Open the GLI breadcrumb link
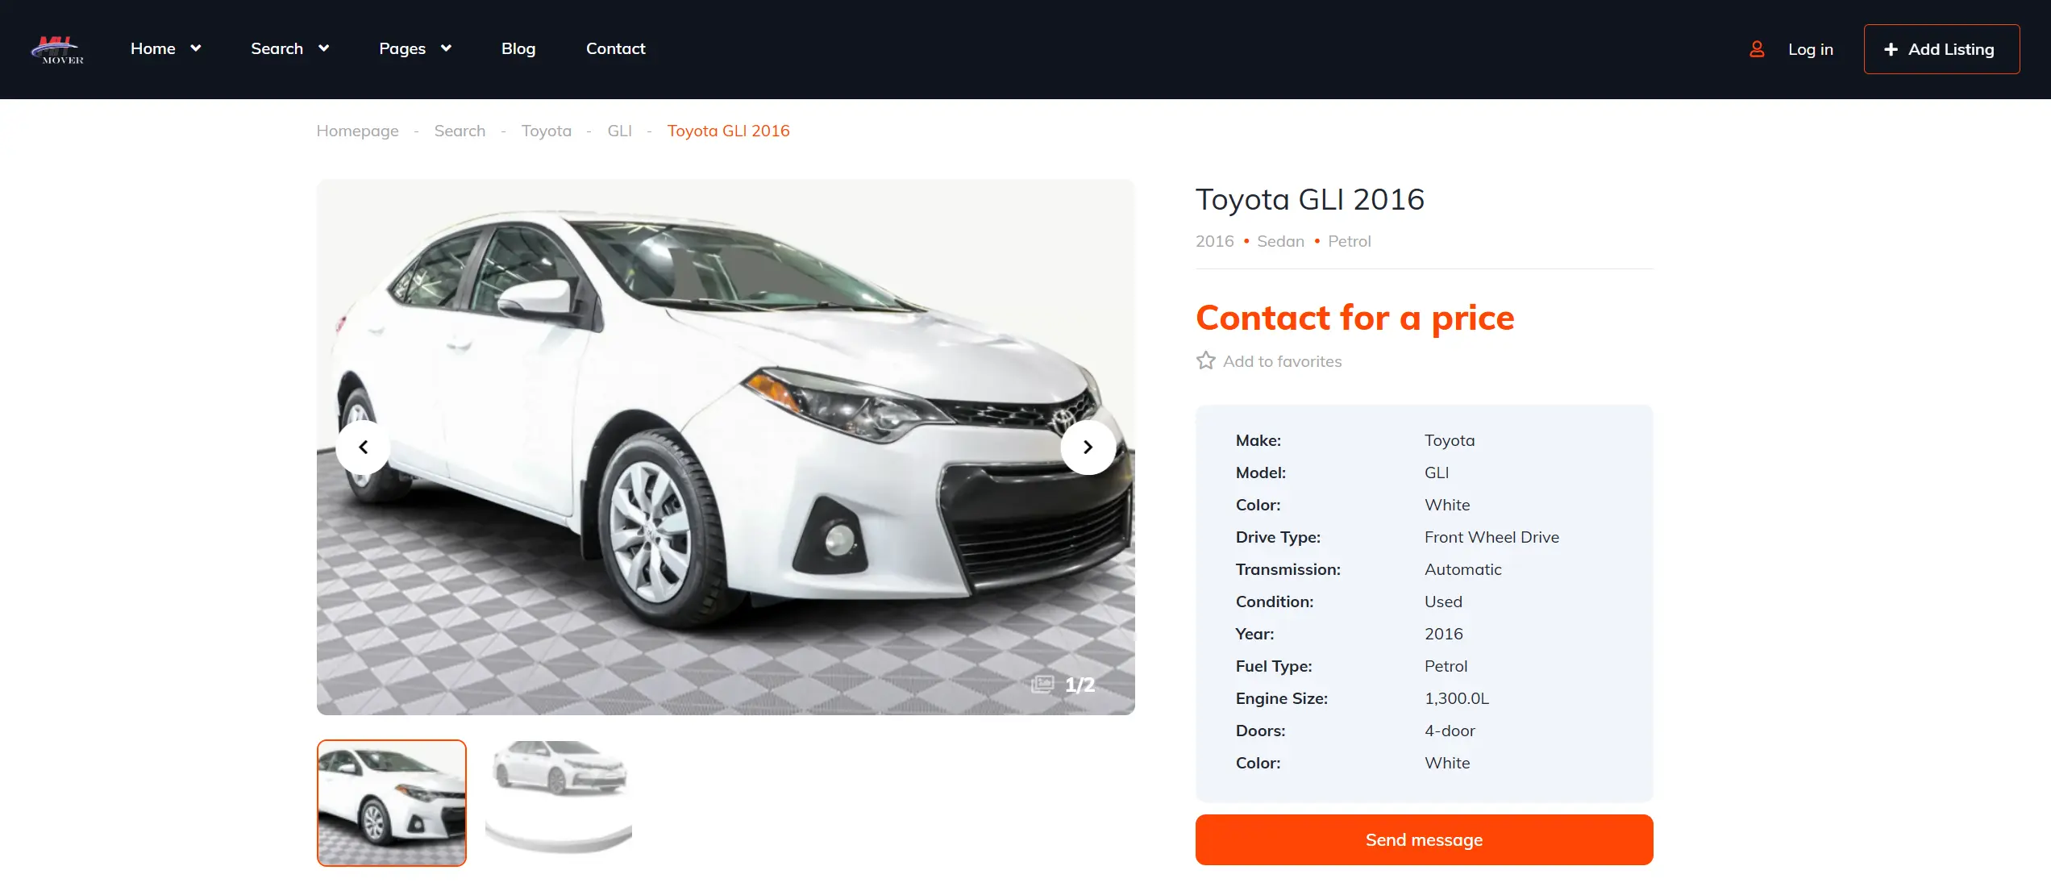This screenshot has height=891, width=2051. coord(619,131)
